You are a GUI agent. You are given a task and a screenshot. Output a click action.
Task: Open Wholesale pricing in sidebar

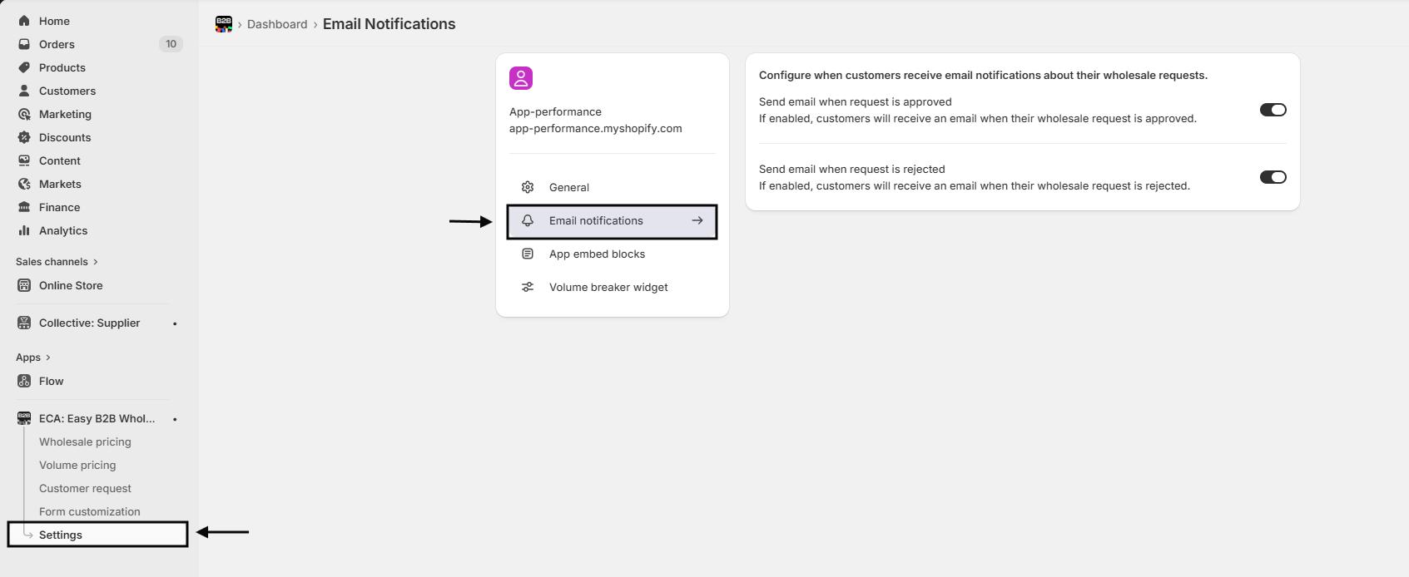(x=85, y=442)
